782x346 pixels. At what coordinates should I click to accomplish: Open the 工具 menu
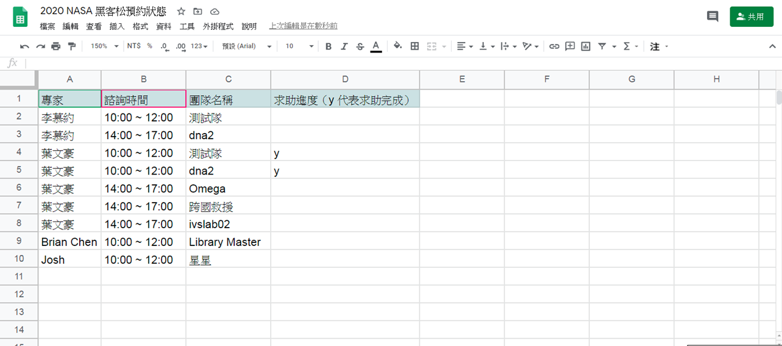pos(187,26)
